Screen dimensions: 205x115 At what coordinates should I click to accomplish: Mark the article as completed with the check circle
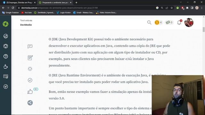pos(30,80)
